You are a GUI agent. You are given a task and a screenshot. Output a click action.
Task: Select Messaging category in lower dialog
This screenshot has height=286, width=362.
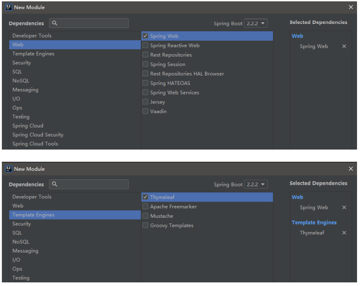click(75, 251)
